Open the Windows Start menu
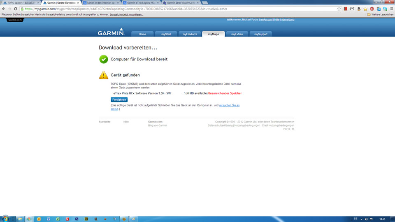This screenshot has height=222, width=395. point(5,219)
